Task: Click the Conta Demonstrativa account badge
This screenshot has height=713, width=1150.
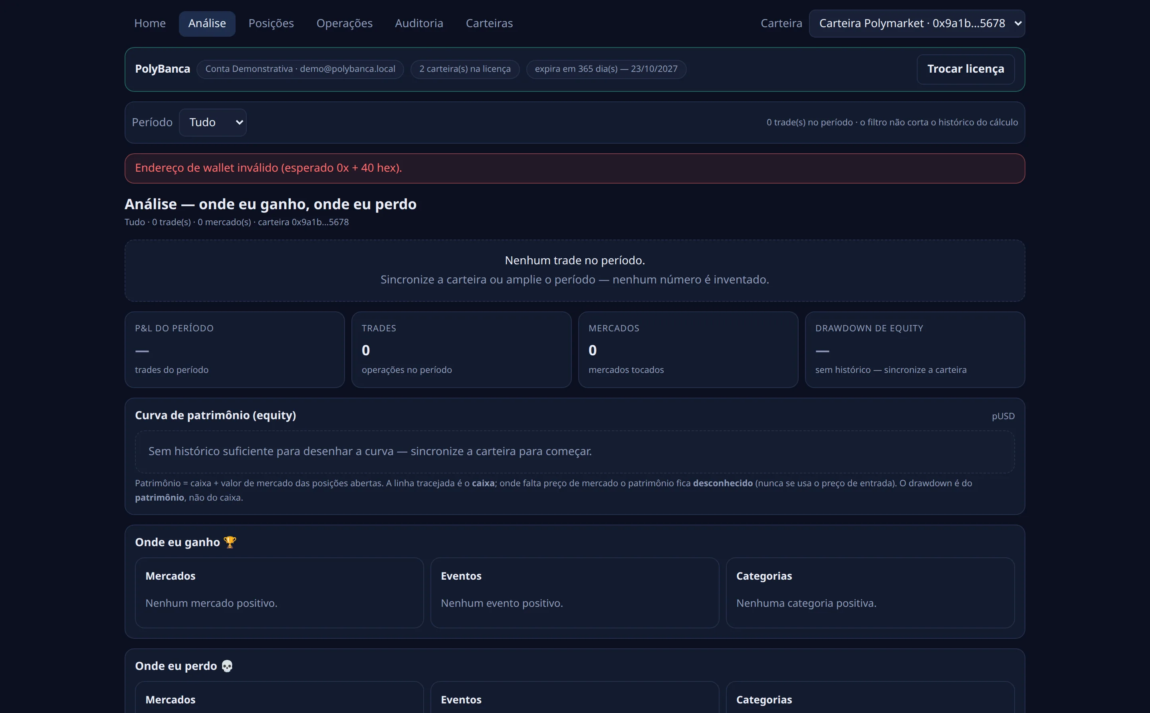Action: [300, 69]
